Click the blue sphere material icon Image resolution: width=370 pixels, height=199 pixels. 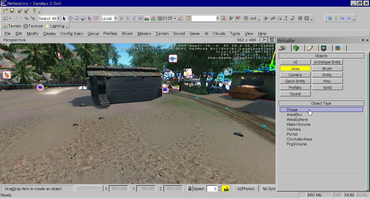(x=330, y=18)
